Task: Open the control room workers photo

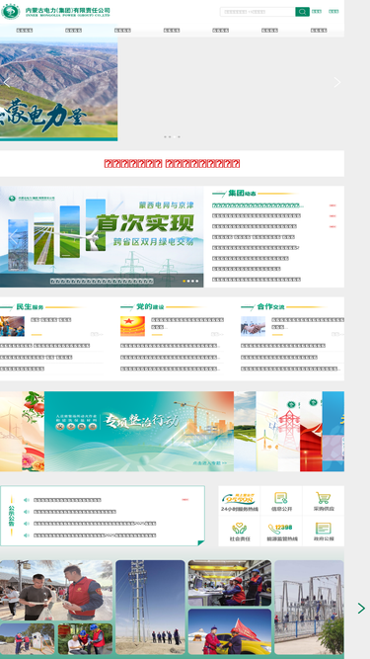Action: (x=230, y=583)
